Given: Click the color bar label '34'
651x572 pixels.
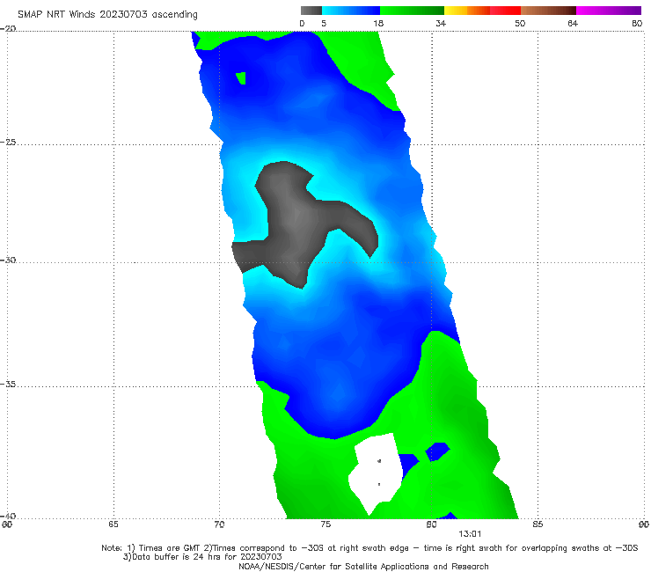Looking at the screenshot, I should (x=441, y=24).
